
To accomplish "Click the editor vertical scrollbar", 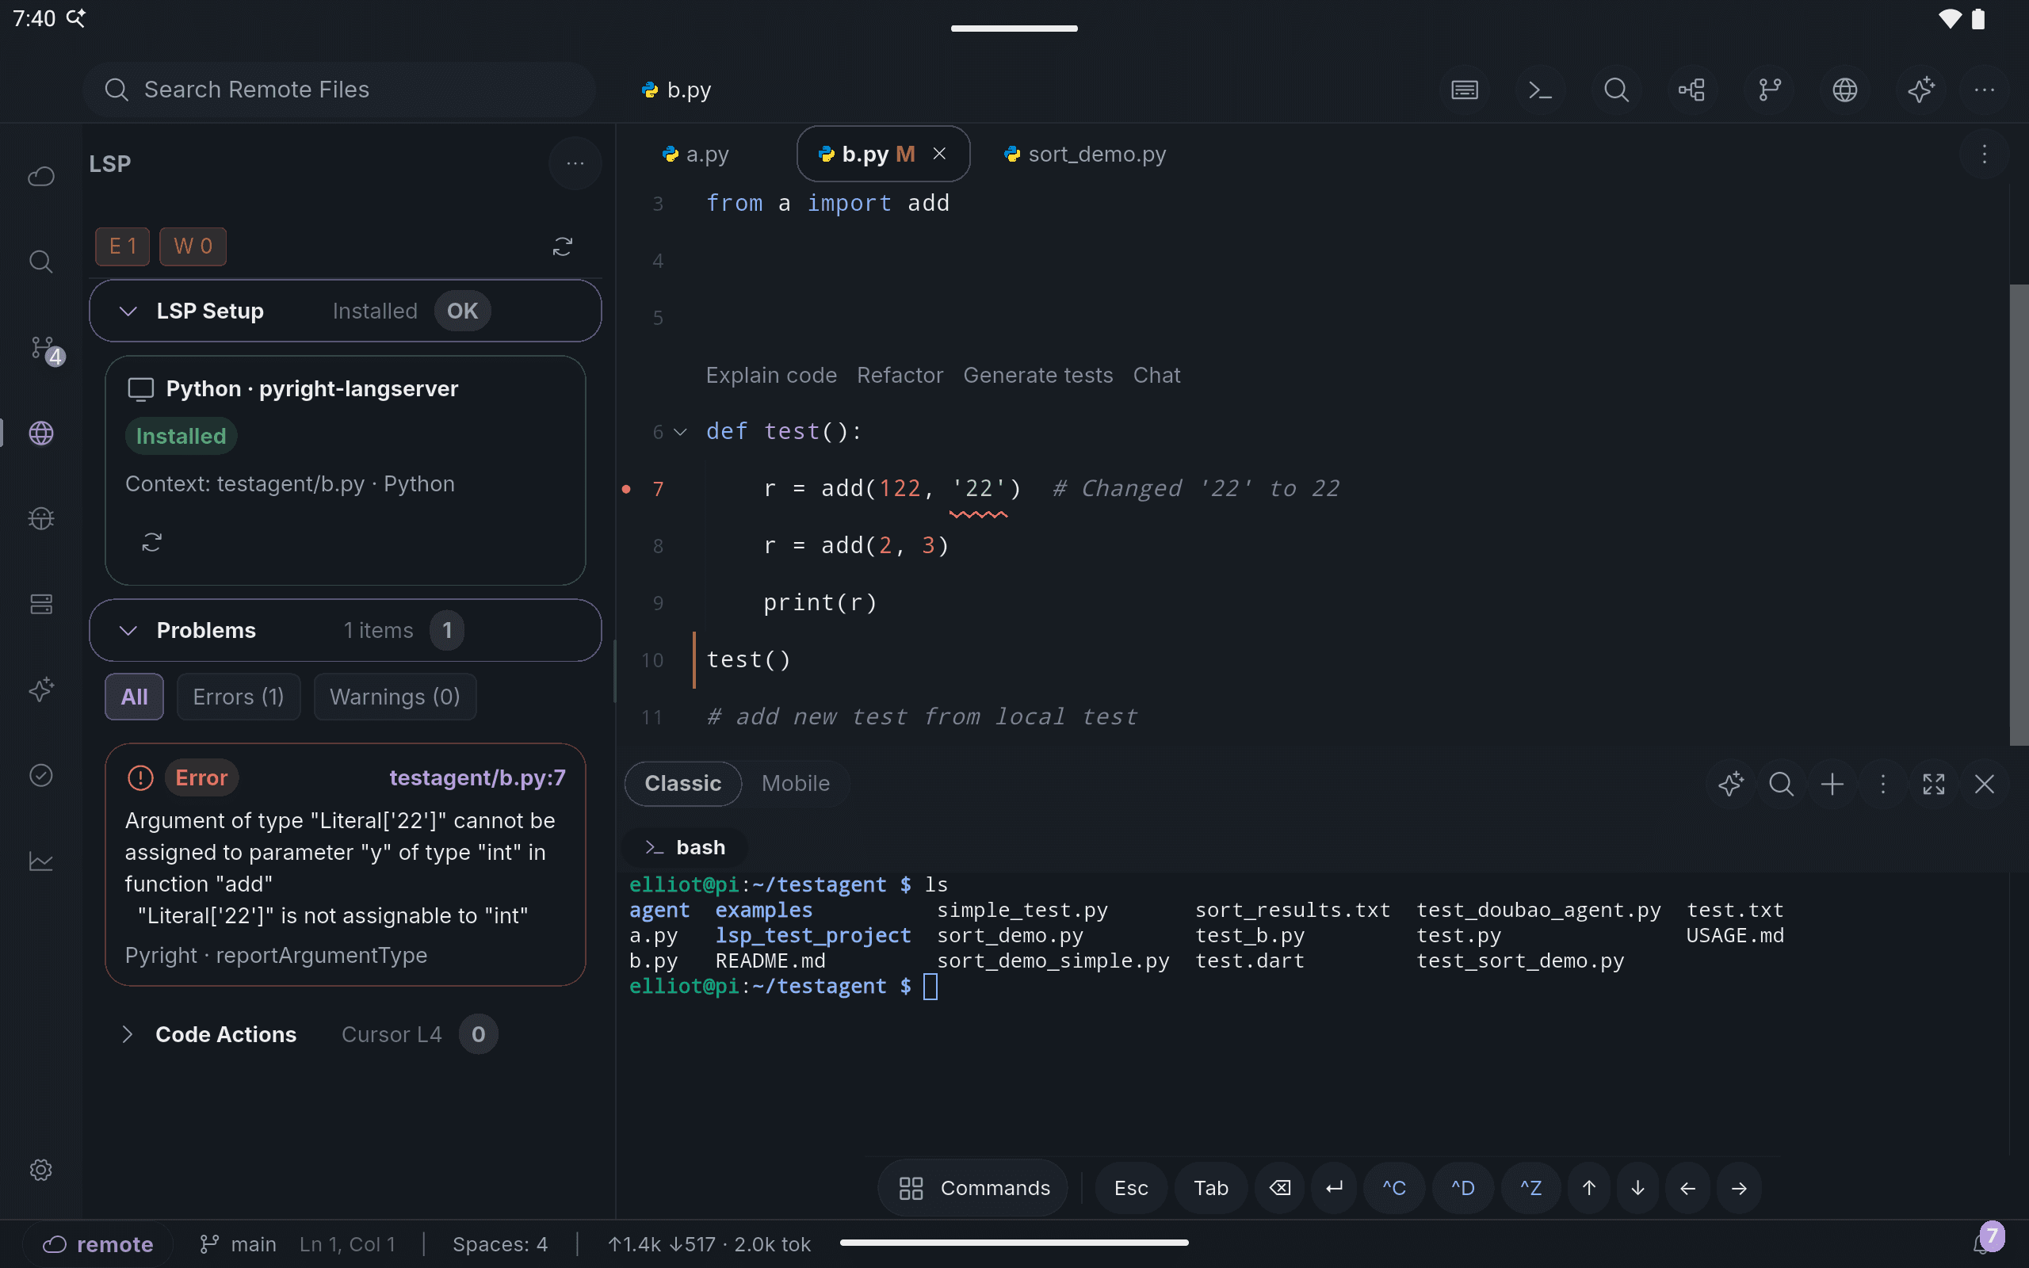I will point(2019,514).
